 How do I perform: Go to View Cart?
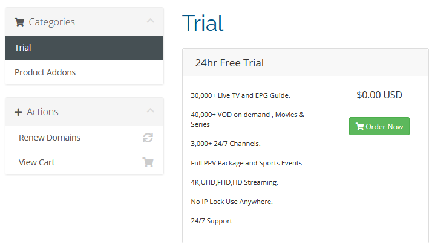(x=37, y=162)
